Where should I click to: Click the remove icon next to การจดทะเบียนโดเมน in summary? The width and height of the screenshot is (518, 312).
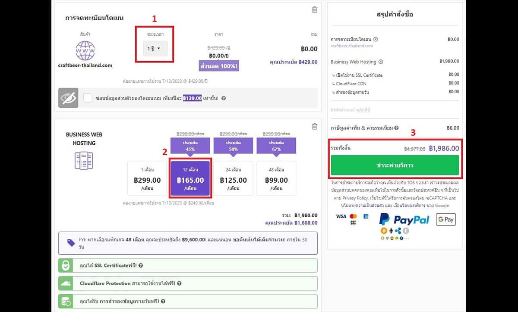pyautogui.click(x=376, y=39)
